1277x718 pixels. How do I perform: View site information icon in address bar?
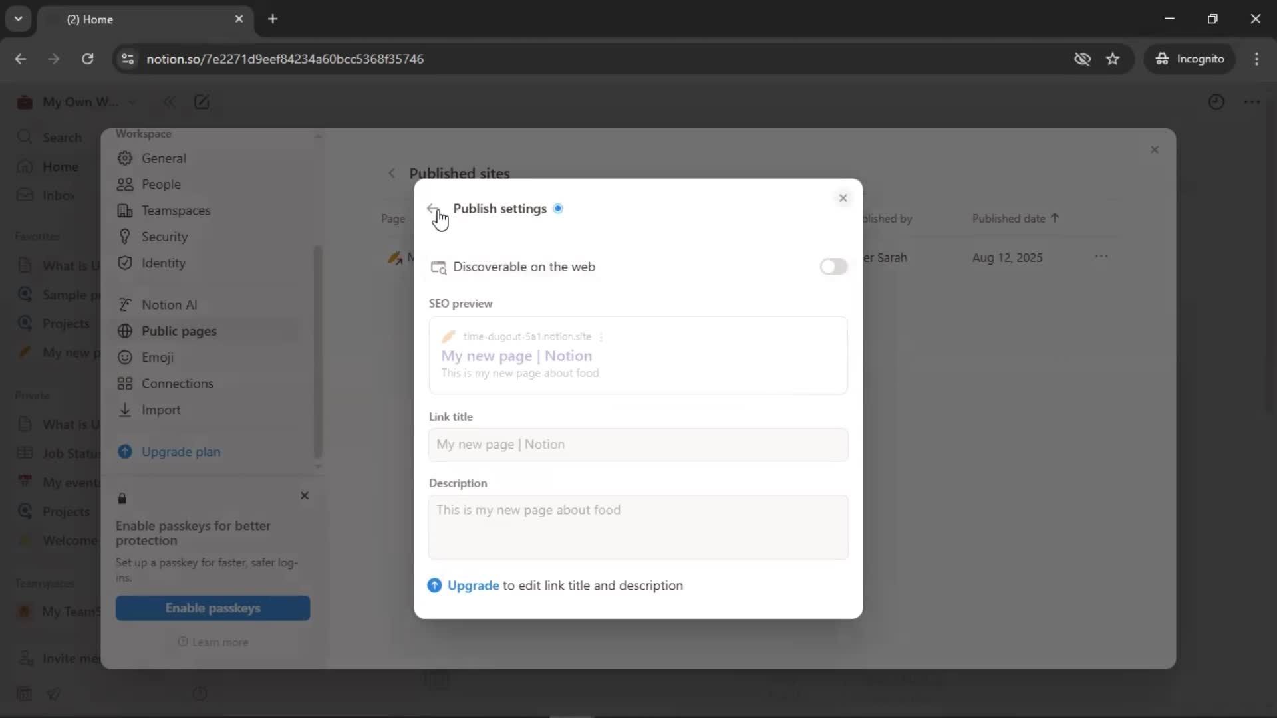coord(128,59)
